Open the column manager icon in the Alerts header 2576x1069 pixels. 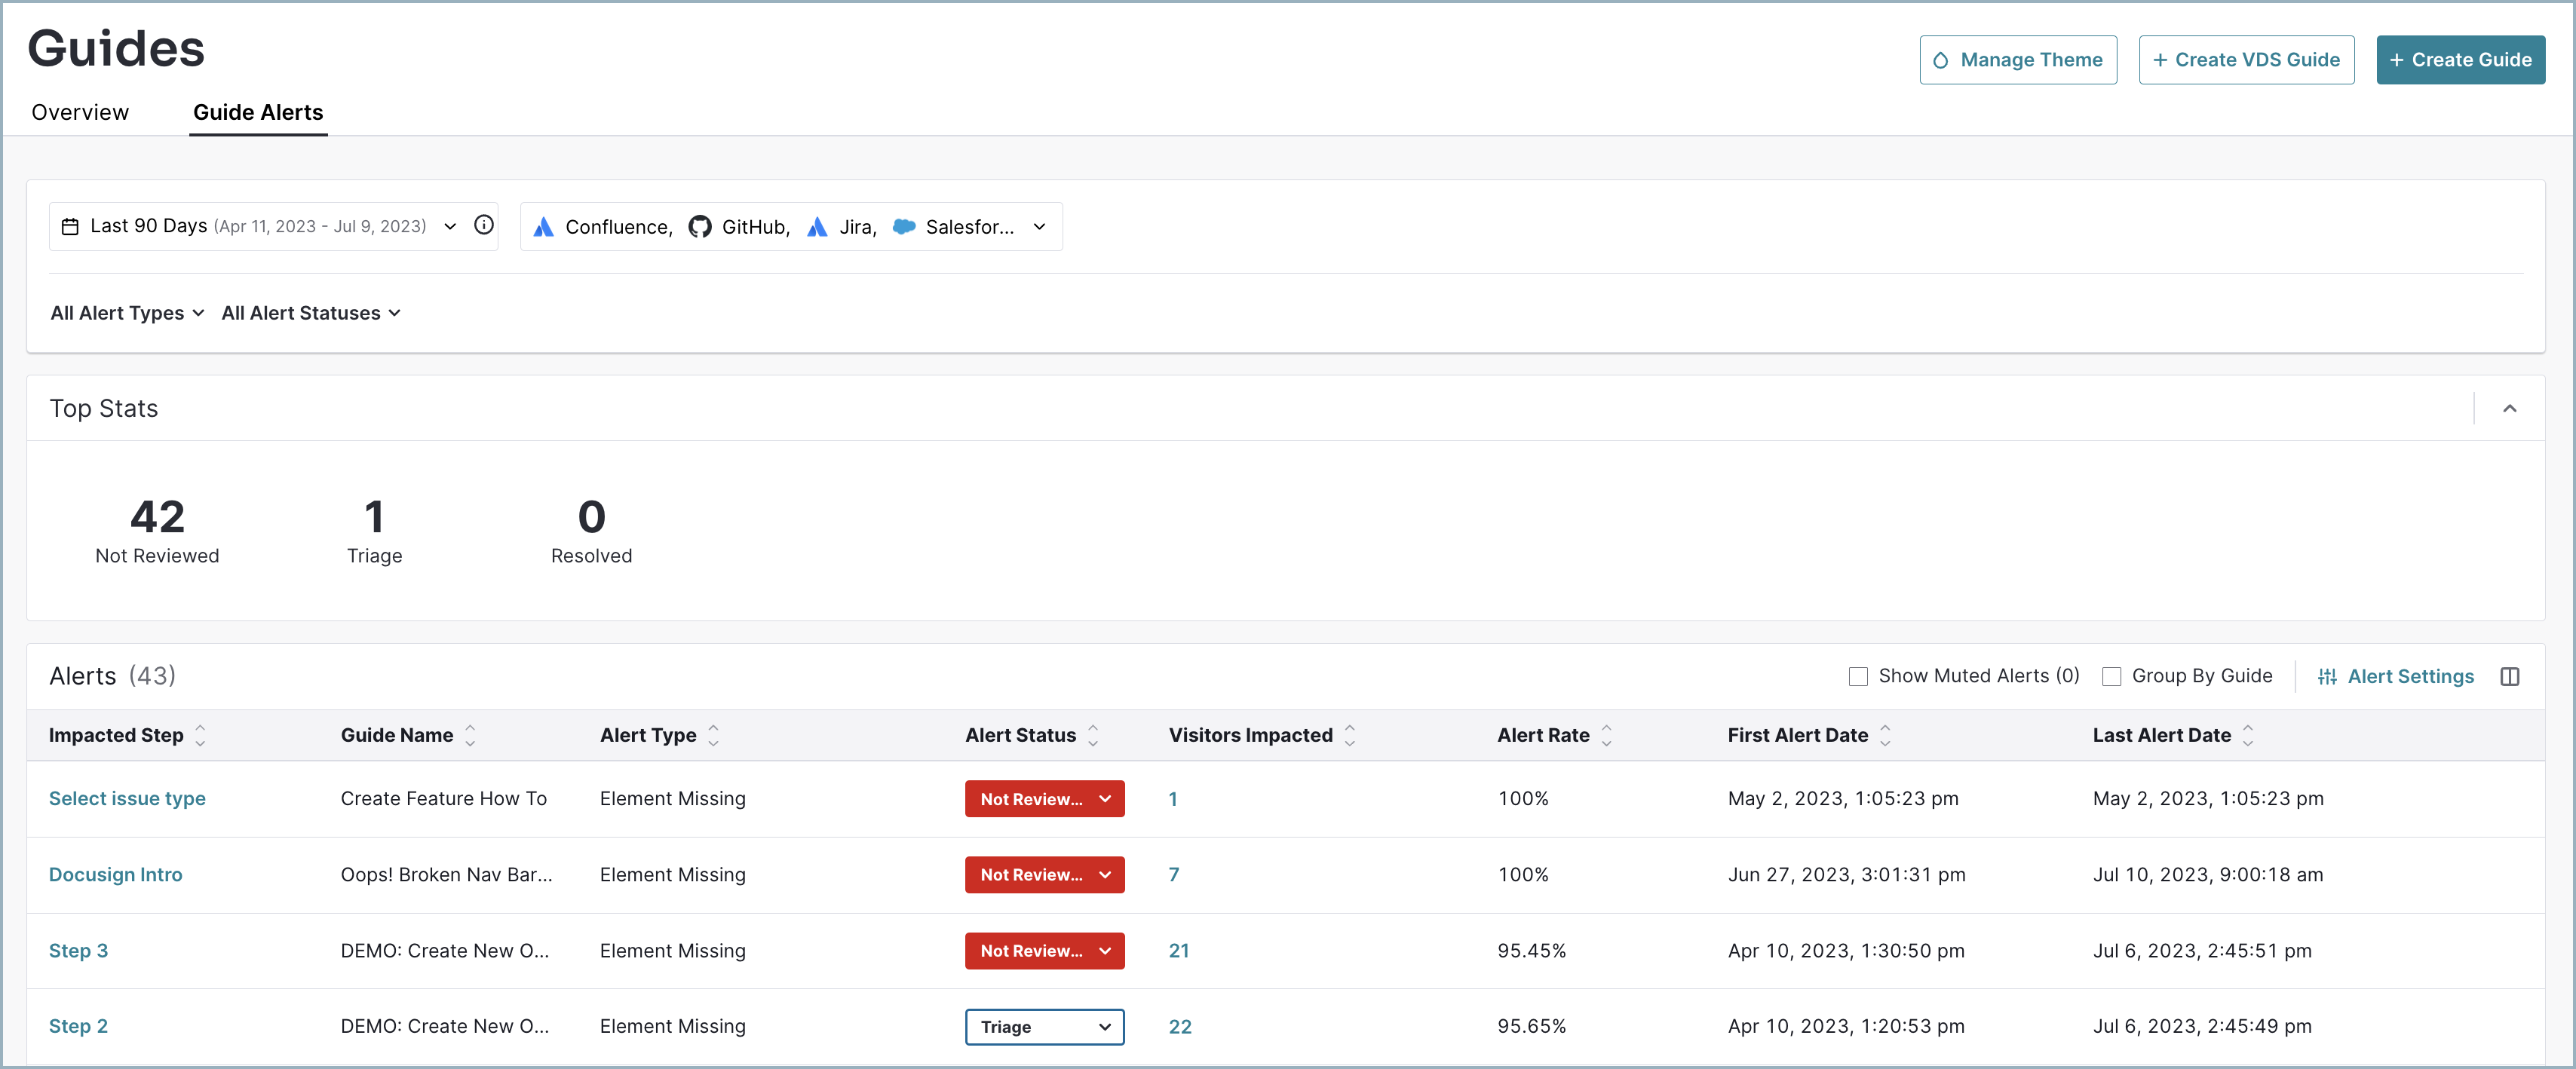(x=2509, y=676)
